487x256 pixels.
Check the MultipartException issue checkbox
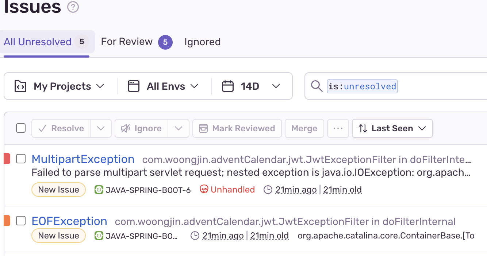pyautogui.click(x=21, y=159)
